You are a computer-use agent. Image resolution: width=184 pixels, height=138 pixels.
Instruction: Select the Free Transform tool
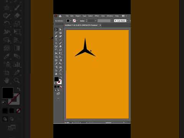click(x=60, y=53)
